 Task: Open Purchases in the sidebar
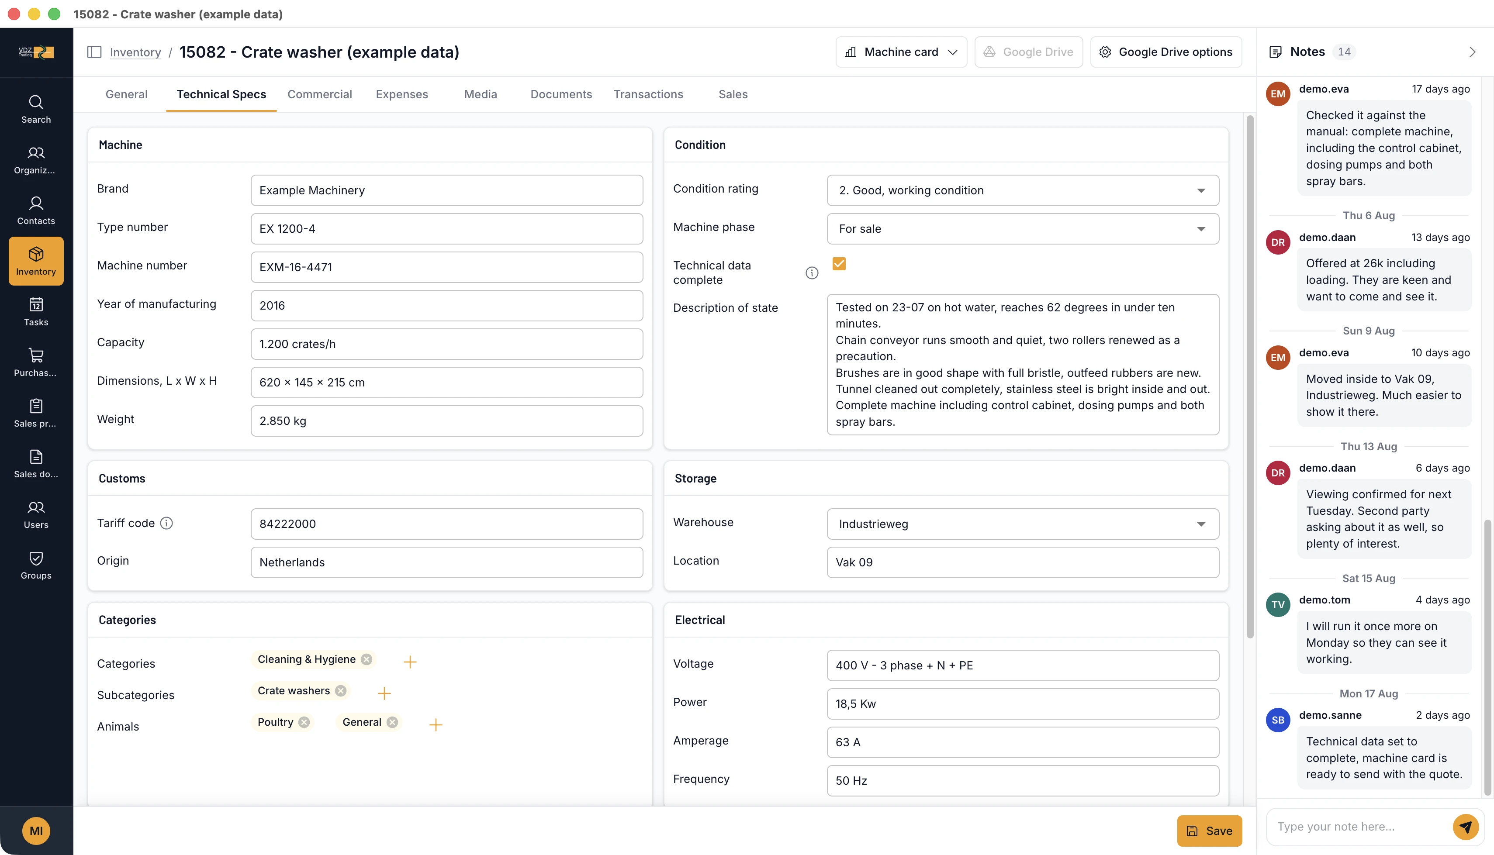(x=36, y=362)
